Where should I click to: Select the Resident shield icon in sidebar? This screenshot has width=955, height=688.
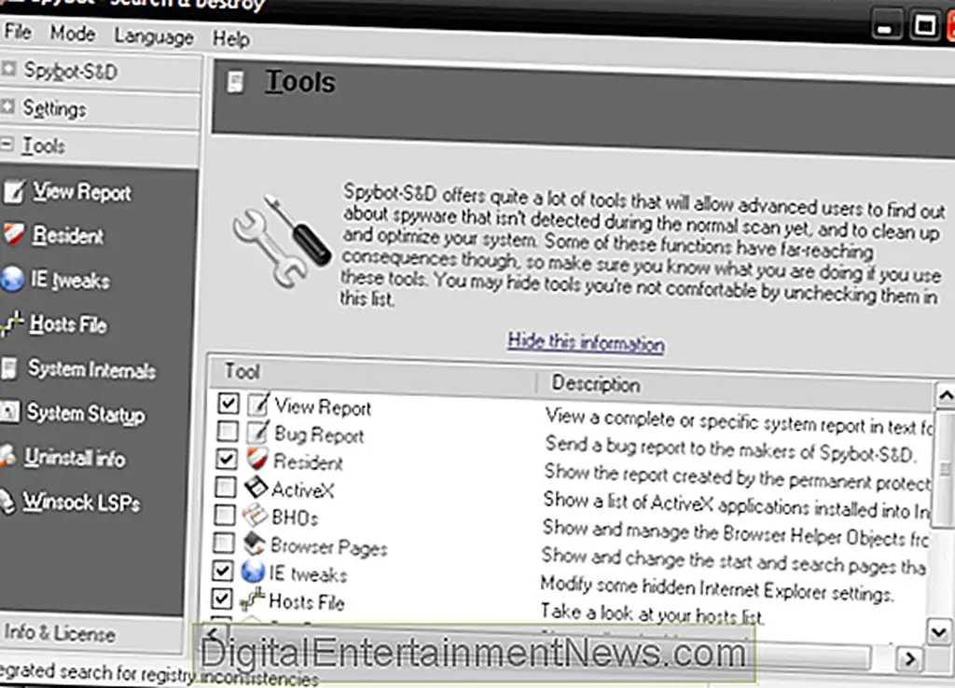13,236
